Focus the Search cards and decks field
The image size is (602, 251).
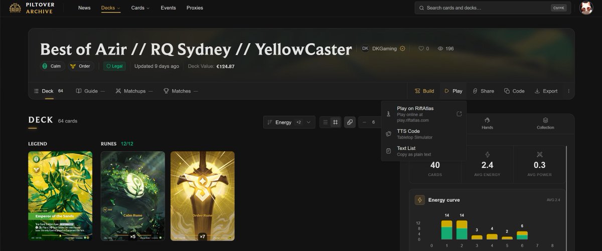click(x=492, y=8)
